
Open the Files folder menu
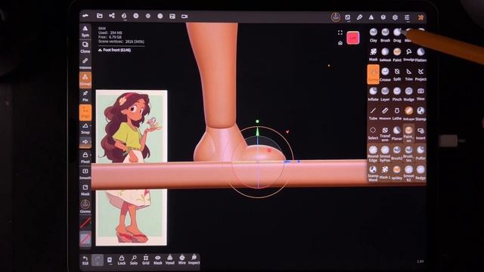[x=100, y=16]
